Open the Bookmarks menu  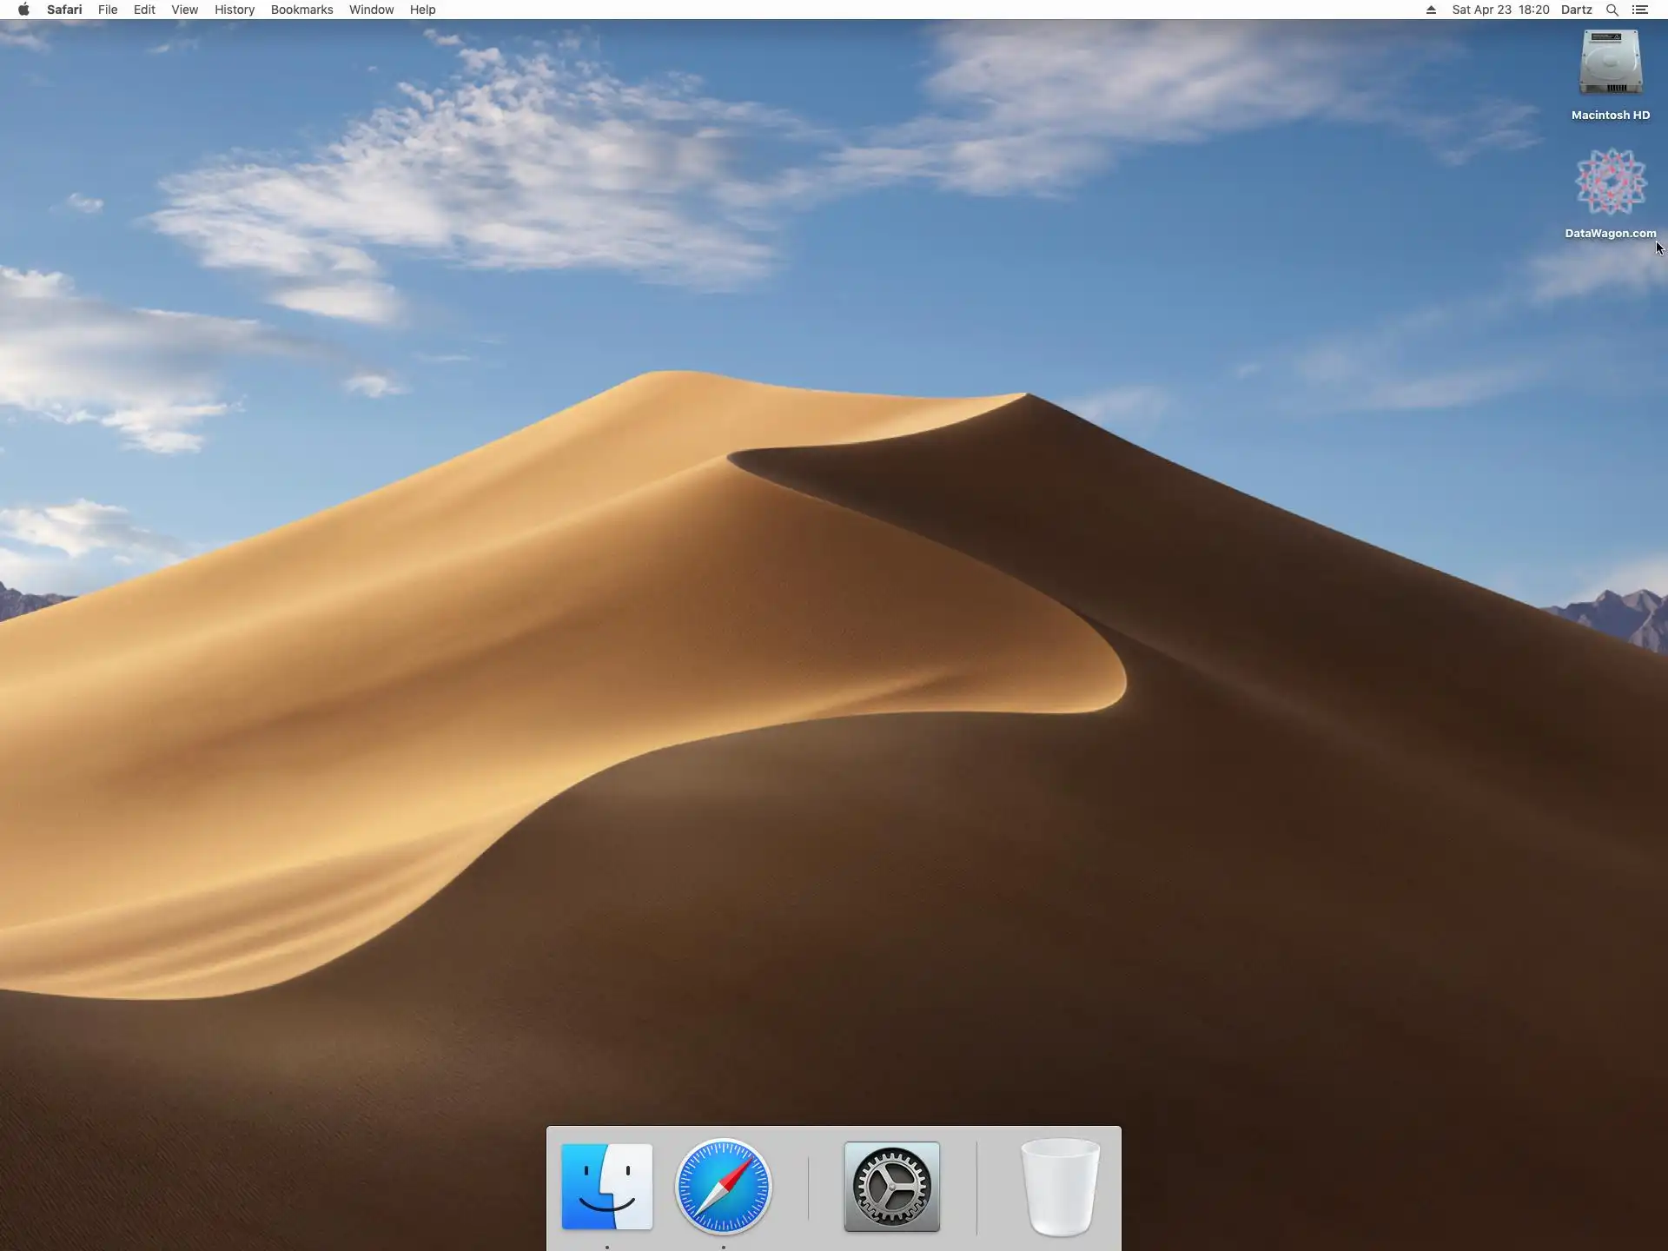click(301, 10)
